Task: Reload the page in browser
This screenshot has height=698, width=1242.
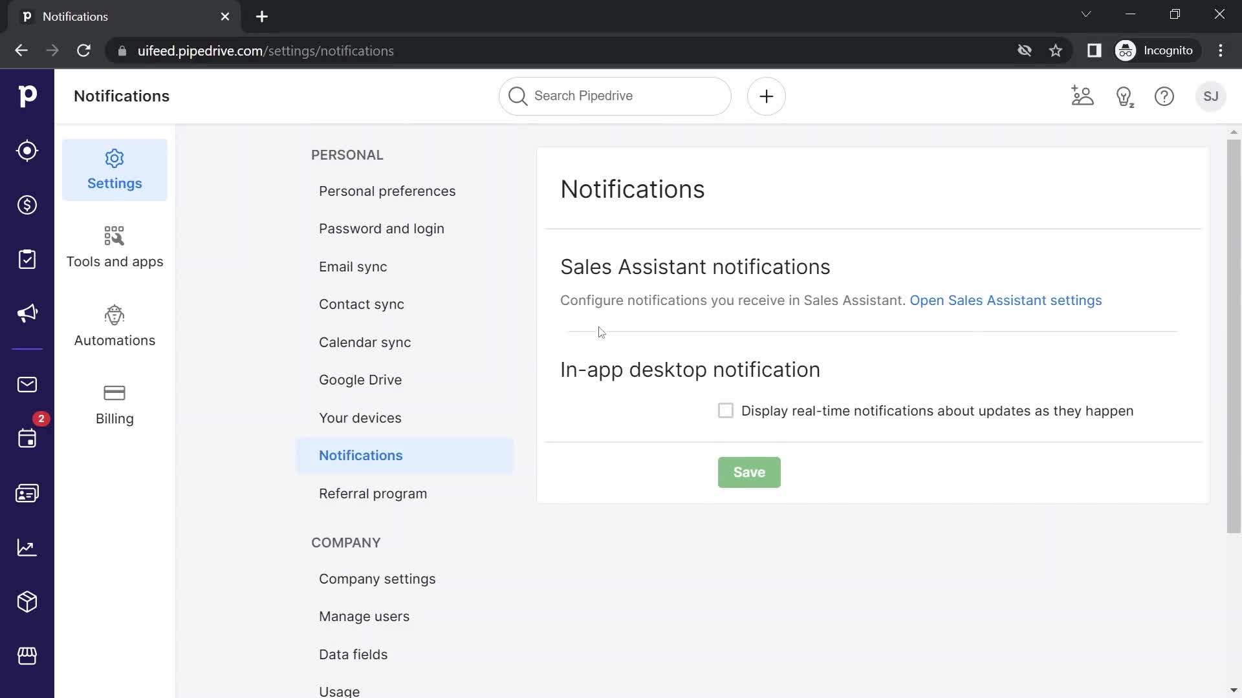Action: coord(83,50)
